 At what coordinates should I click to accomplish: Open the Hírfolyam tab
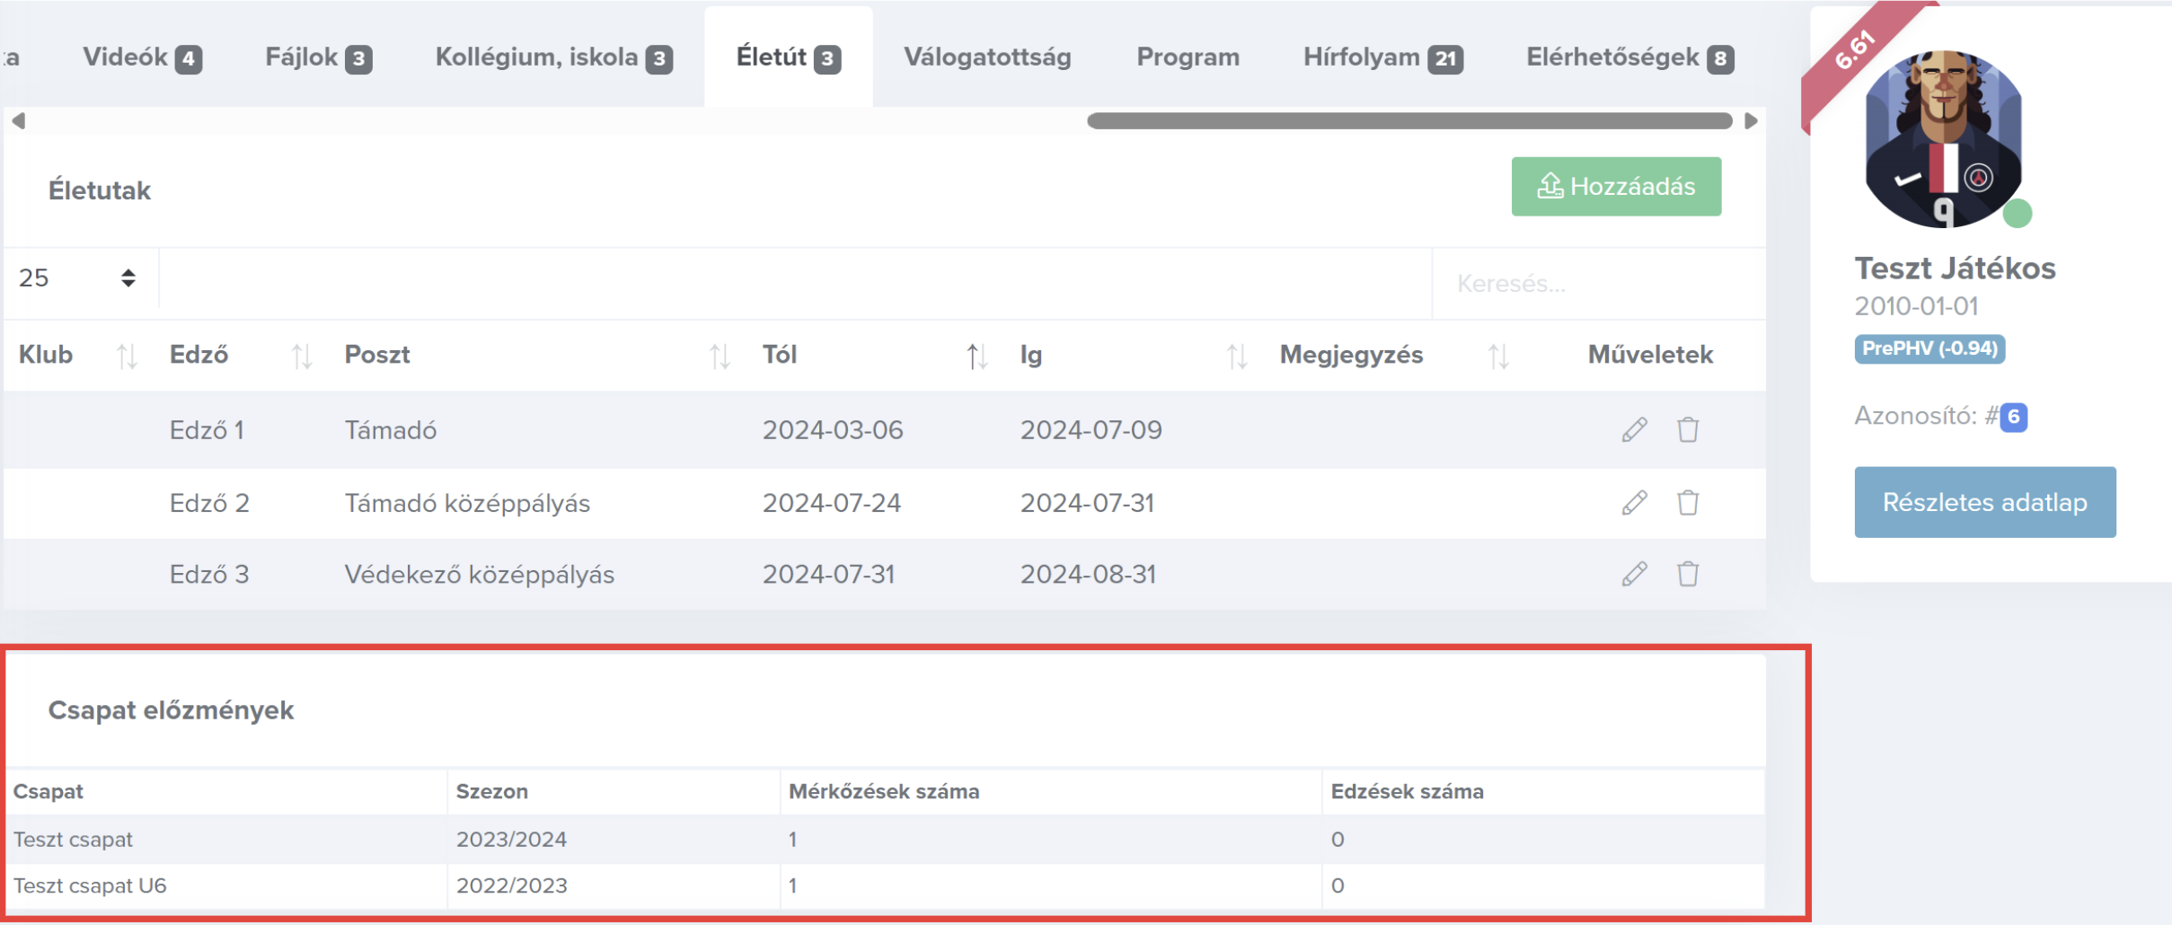tap(1382, 57)
